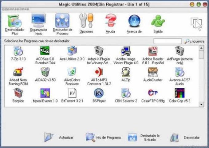Click the Actualizar button

[58, 137]
